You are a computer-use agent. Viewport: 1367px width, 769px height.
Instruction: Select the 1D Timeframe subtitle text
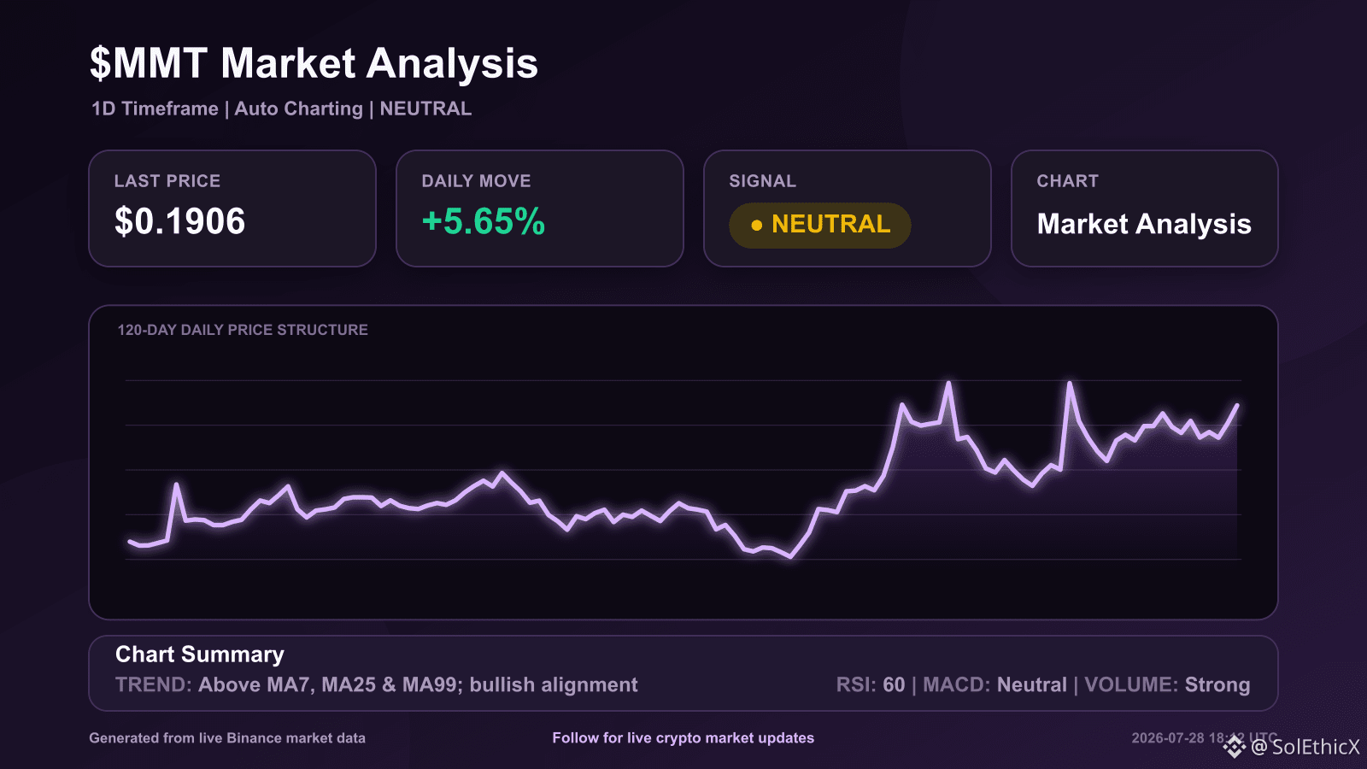coord(155,109)
